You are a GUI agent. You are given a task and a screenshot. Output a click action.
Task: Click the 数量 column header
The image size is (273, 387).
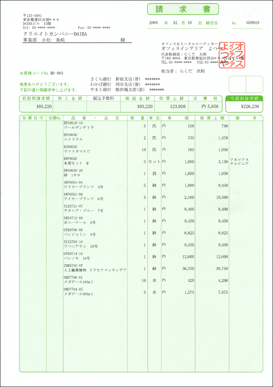pos(137,118)
